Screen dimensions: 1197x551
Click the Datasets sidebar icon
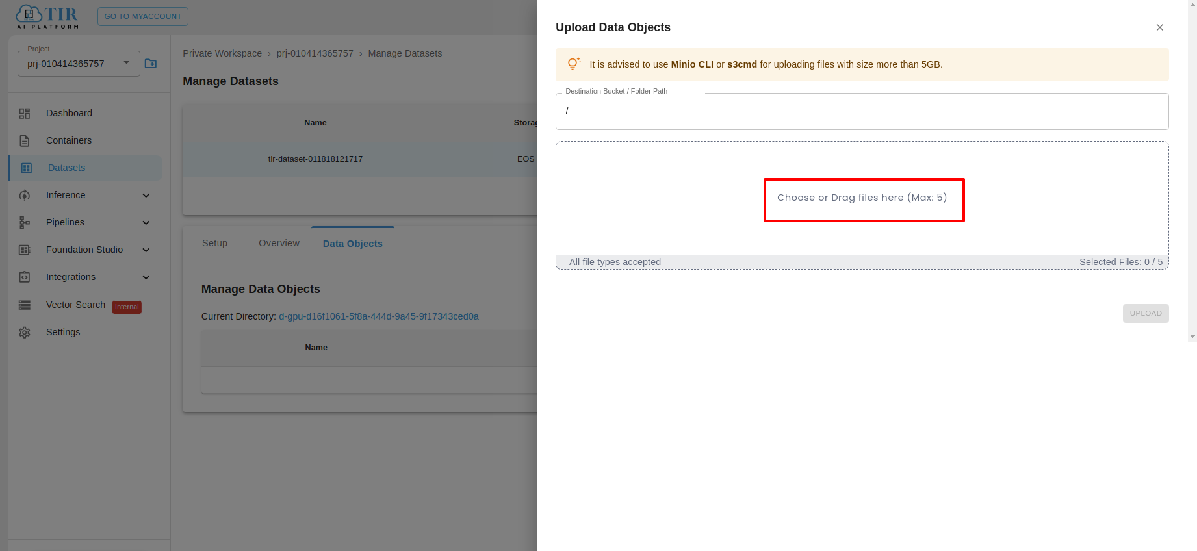pos(27,168)
